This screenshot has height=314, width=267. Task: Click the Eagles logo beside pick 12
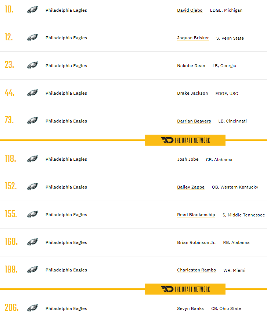[32, 37]
